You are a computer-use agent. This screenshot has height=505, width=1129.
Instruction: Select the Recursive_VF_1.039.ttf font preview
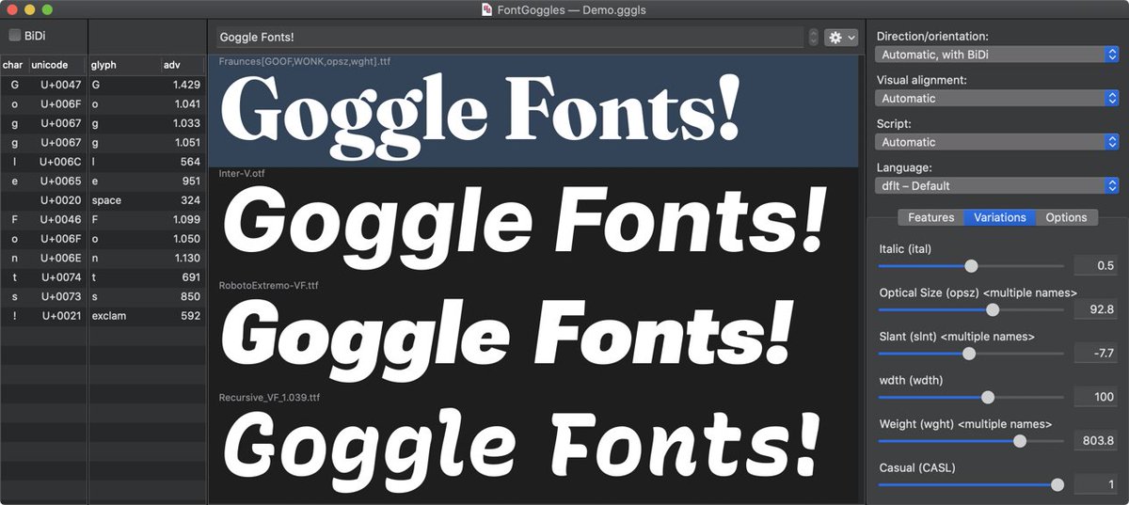[x=533, y=447]
